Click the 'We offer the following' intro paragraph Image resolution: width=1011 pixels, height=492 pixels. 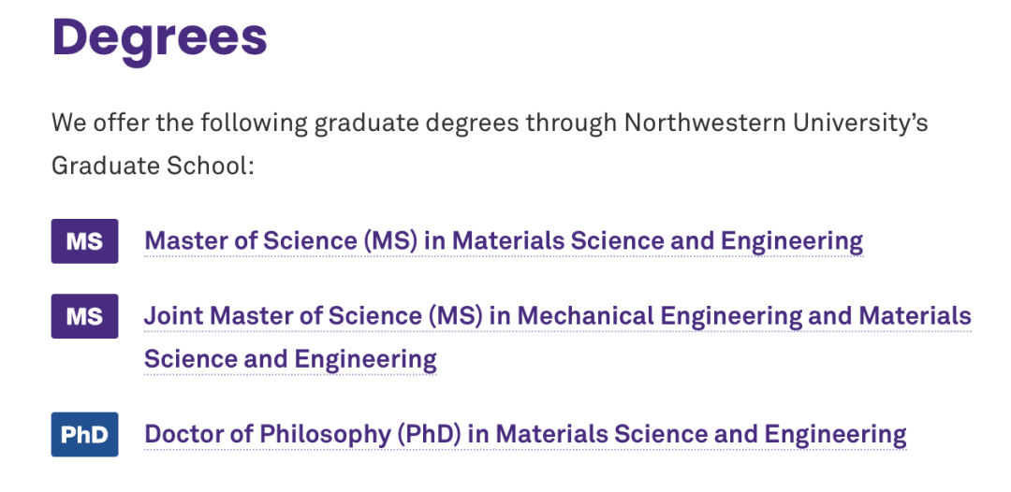tap(490, 144)
